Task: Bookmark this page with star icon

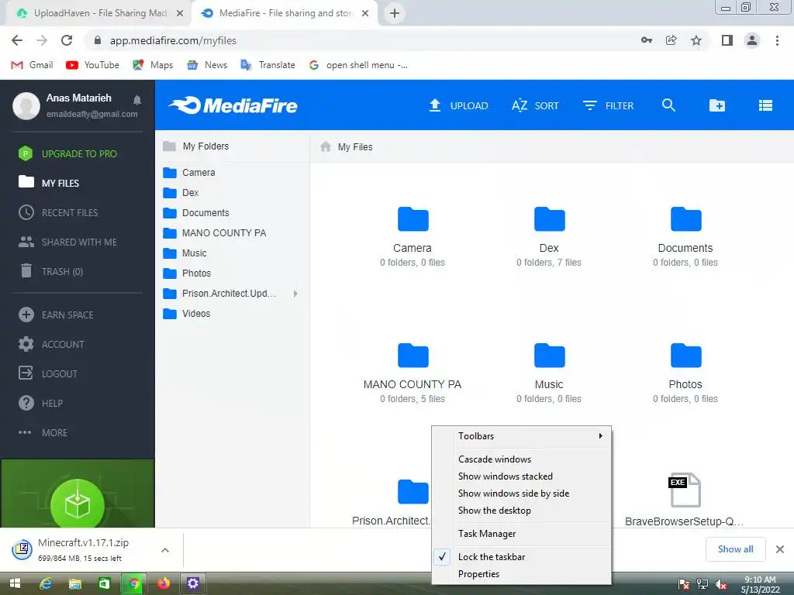Action: (x=696, y=40)
